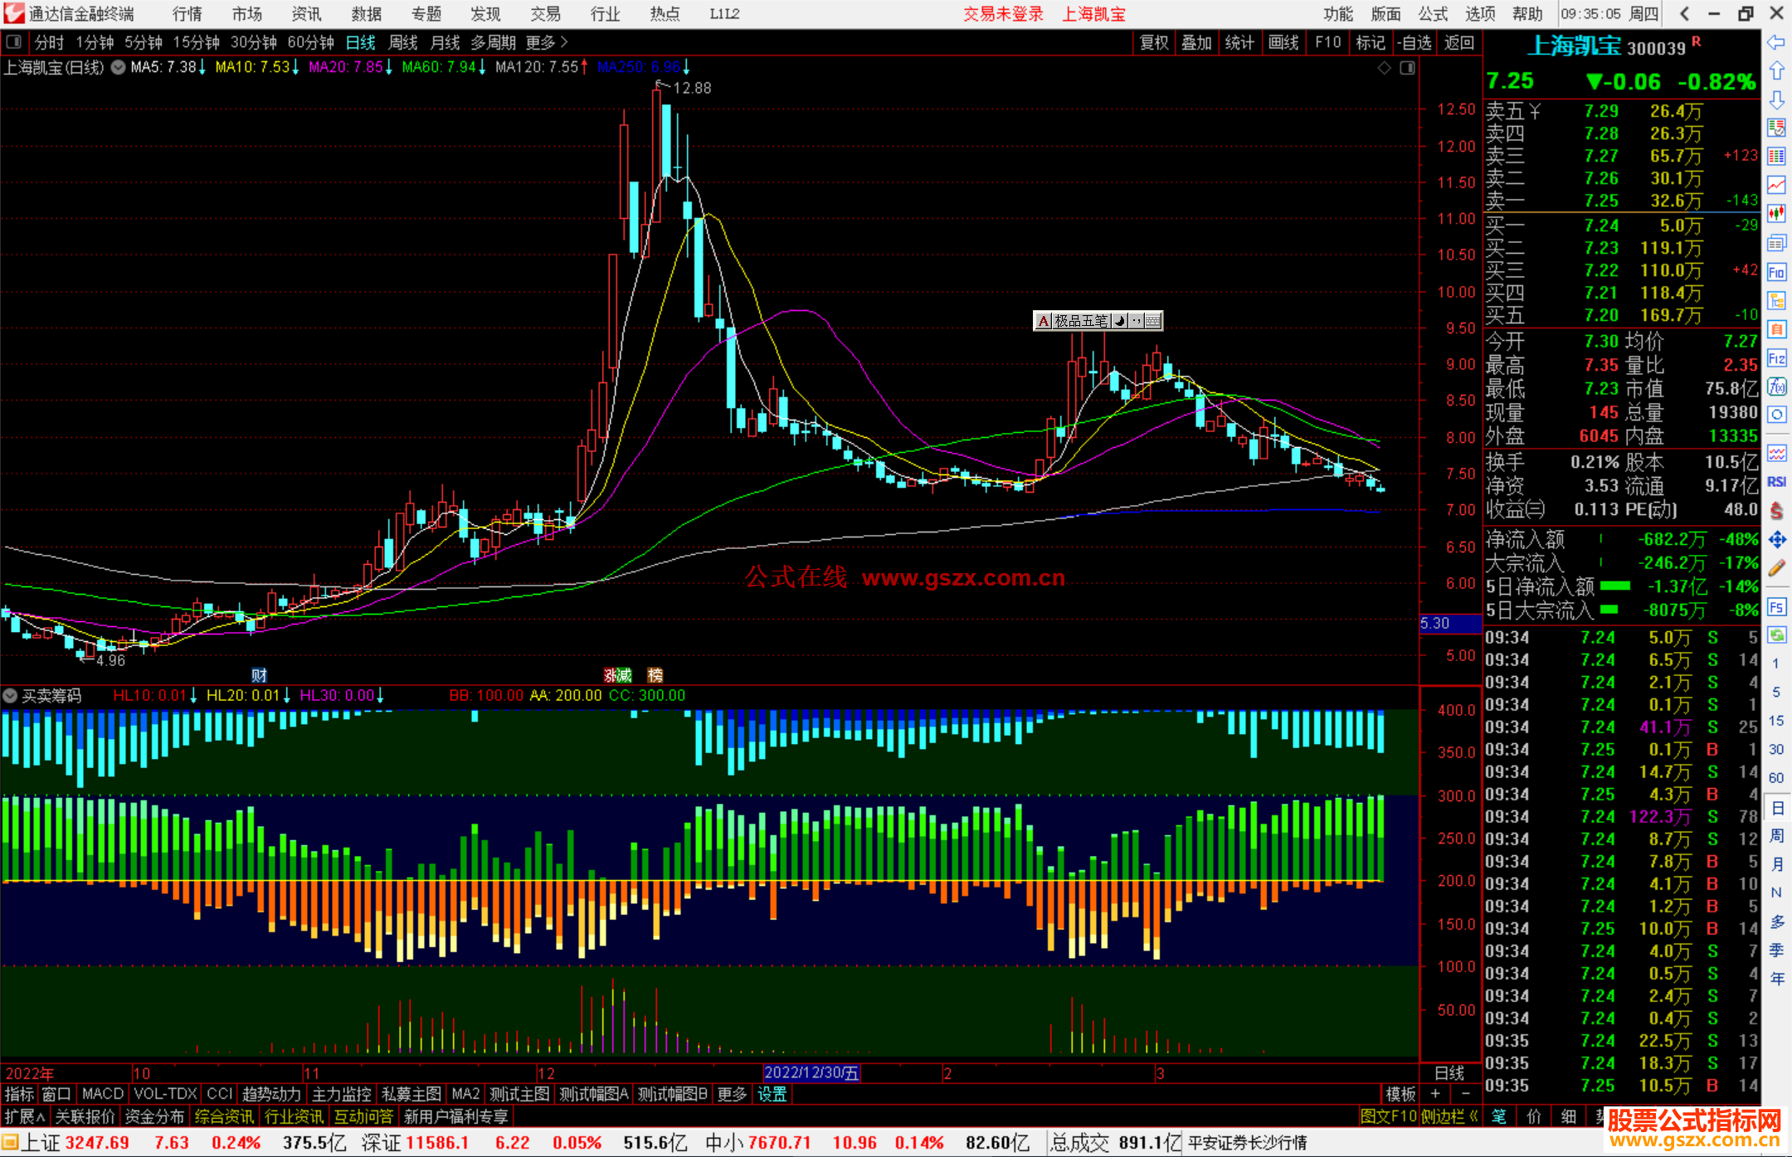
Task: Click the f(x) formula icon in sidebar
Action: (1776, 386)
